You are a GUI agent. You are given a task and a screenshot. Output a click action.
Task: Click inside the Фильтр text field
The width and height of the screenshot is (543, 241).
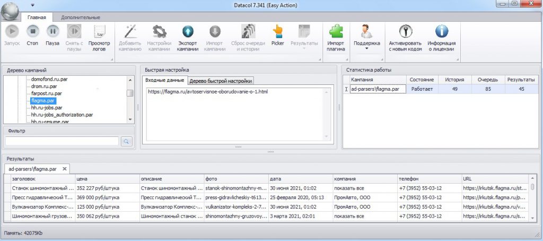[62, 141]
